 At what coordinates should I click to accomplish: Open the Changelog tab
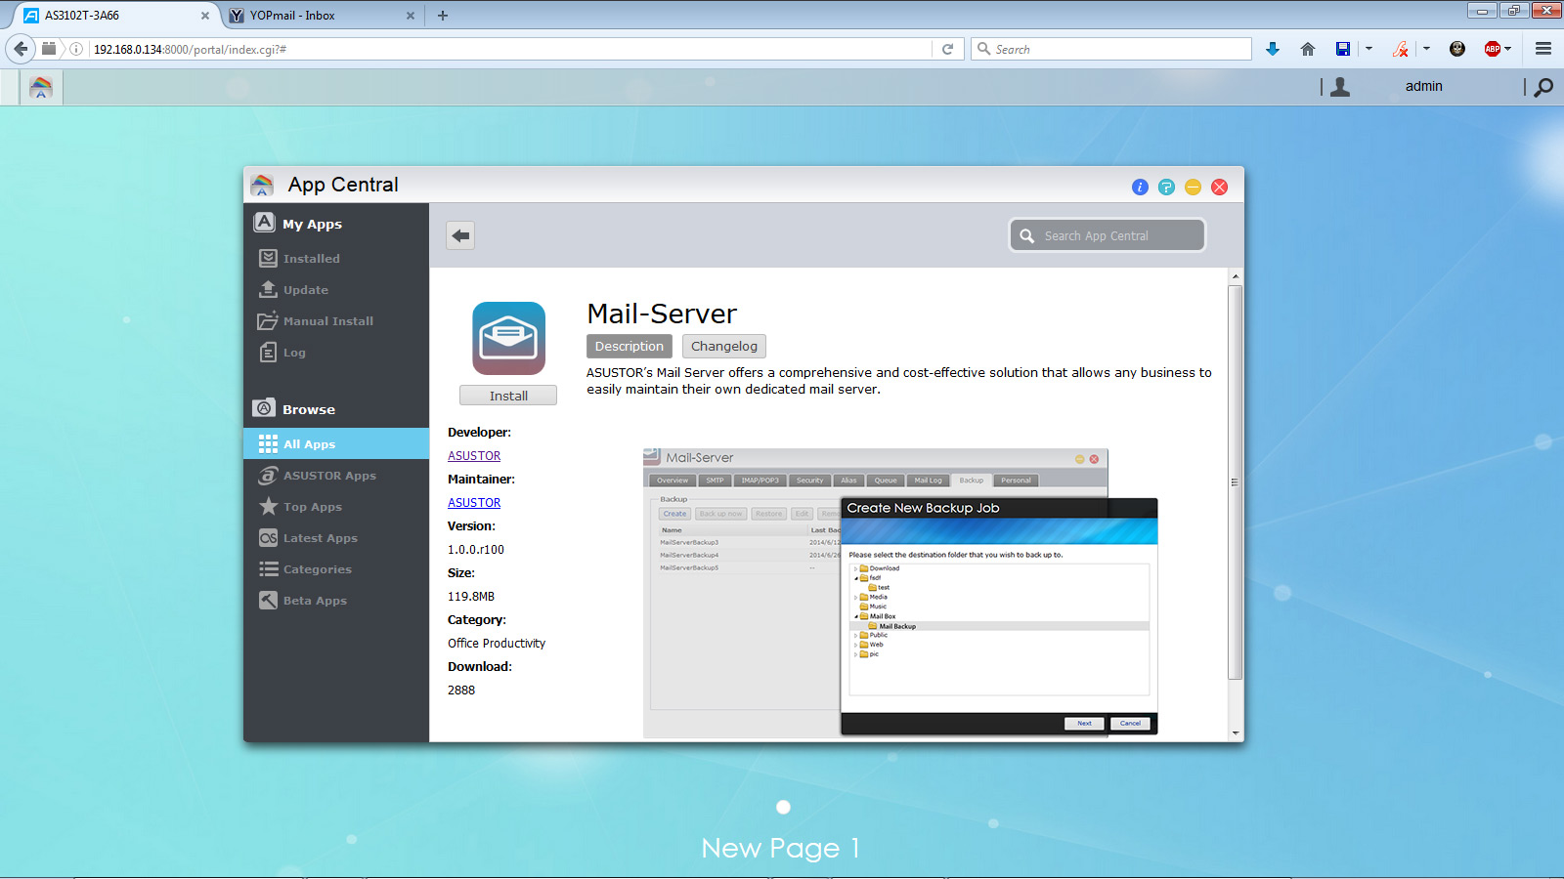[724, 347]
